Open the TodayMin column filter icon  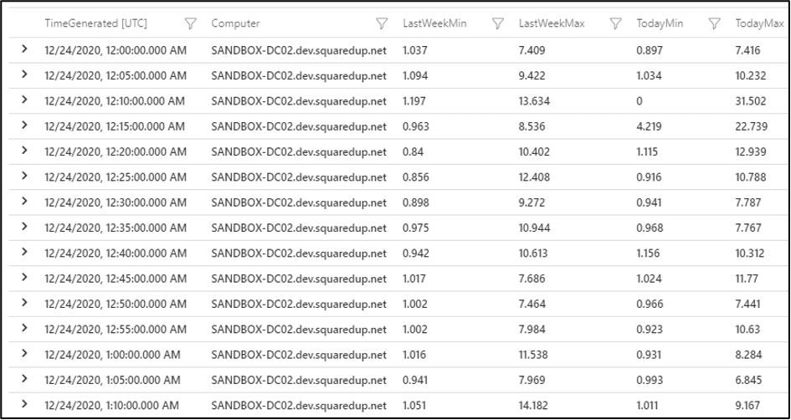point(714,23)
